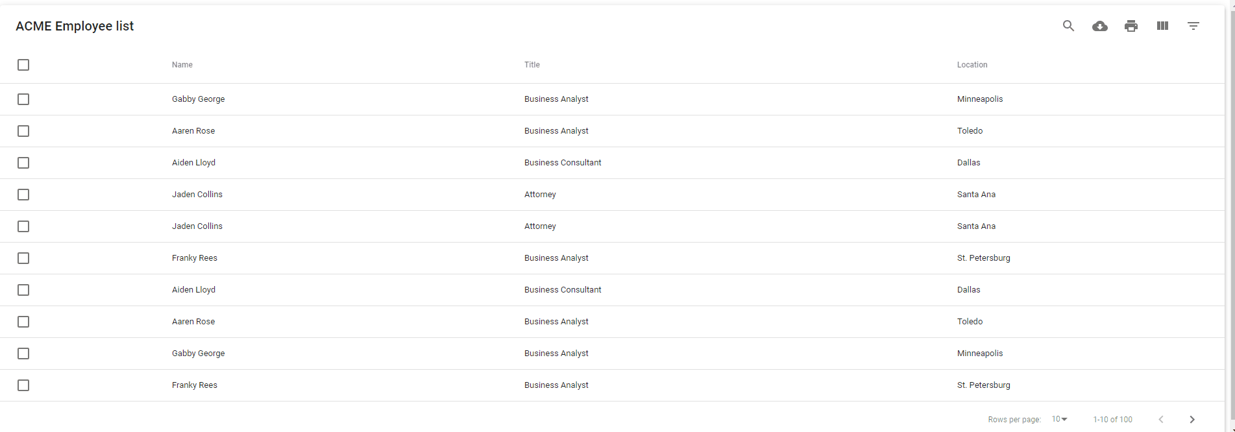Open the view columns panel

[1162, 26]
